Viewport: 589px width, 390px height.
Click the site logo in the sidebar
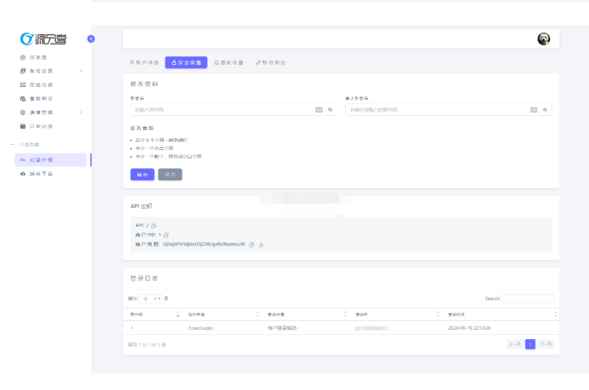pos(43,39)
